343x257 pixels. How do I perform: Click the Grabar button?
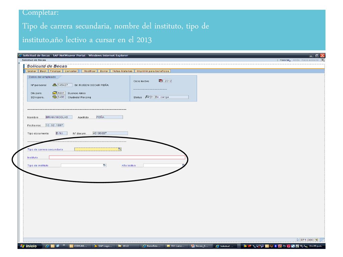pos(32,71)
